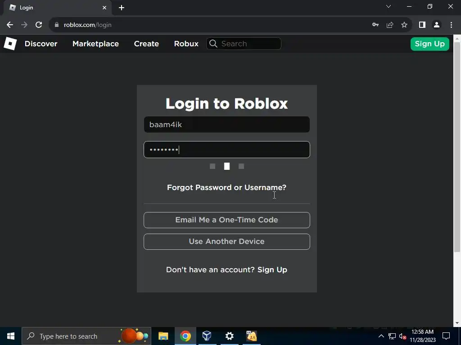Click the padlock site info icon
461x345 pixels.
coord(57,25)
